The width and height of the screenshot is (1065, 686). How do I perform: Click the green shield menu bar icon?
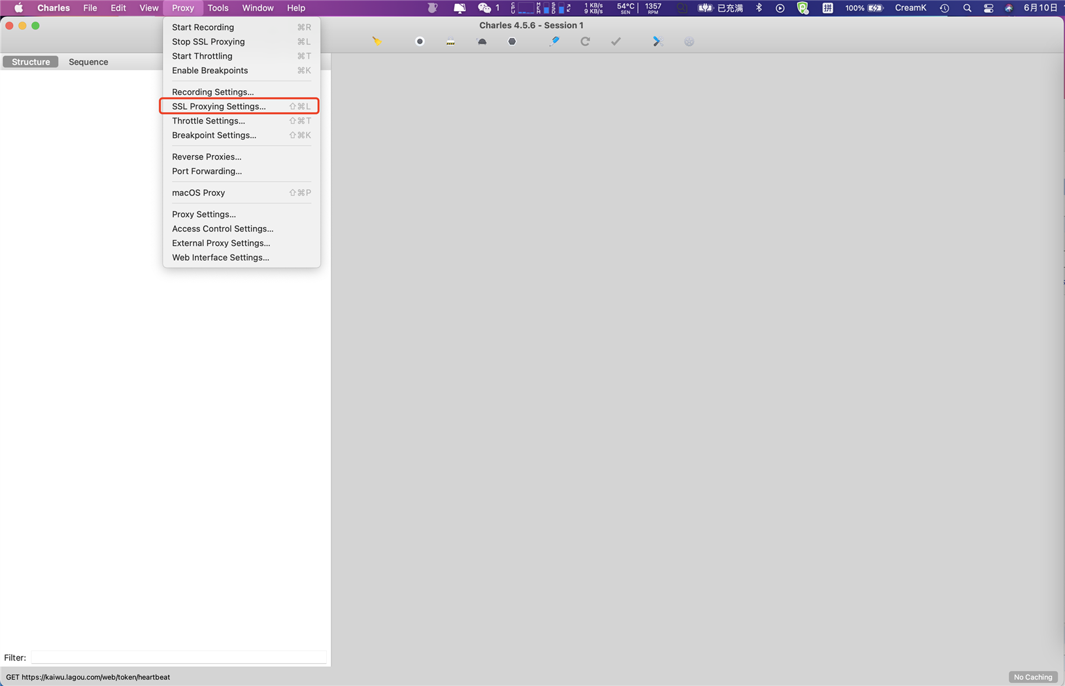point(803,8)
